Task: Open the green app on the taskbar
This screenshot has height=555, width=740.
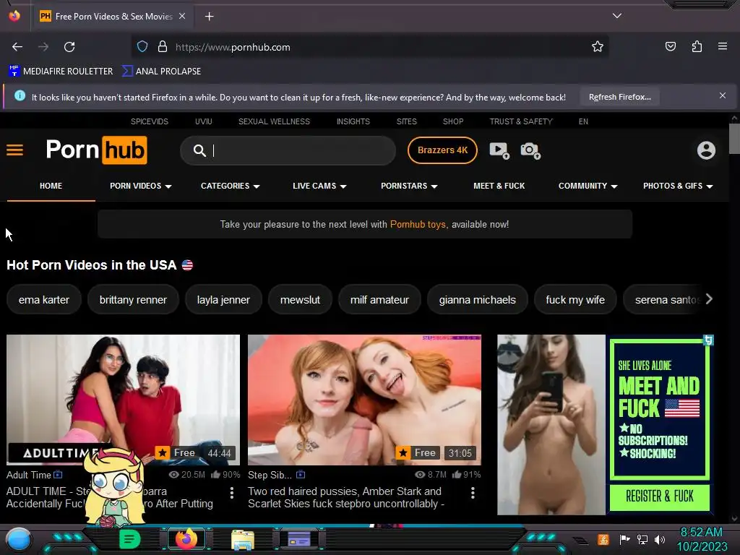Action: click(x=130, y=539)
